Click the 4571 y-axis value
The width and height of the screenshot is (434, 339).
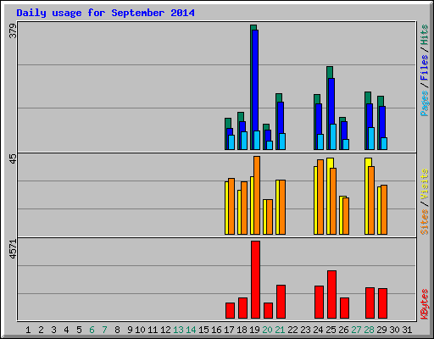14,249
